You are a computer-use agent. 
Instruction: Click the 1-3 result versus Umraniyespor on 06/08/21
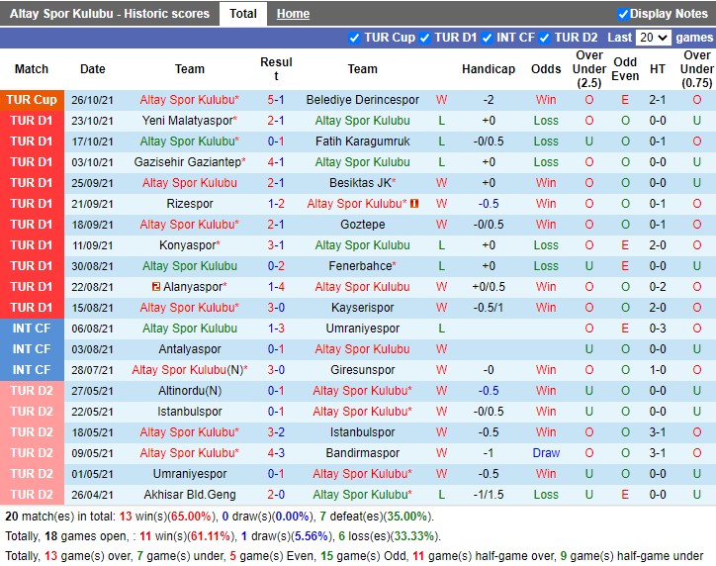[x=276, y=329]
